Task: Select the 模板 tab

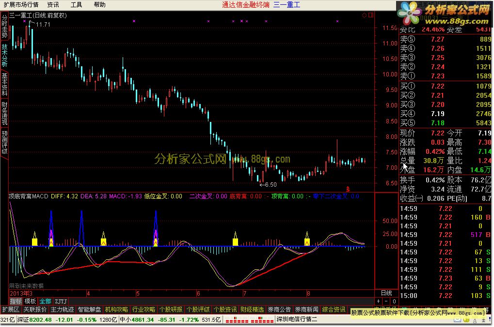Action: (x=30, y=301)
